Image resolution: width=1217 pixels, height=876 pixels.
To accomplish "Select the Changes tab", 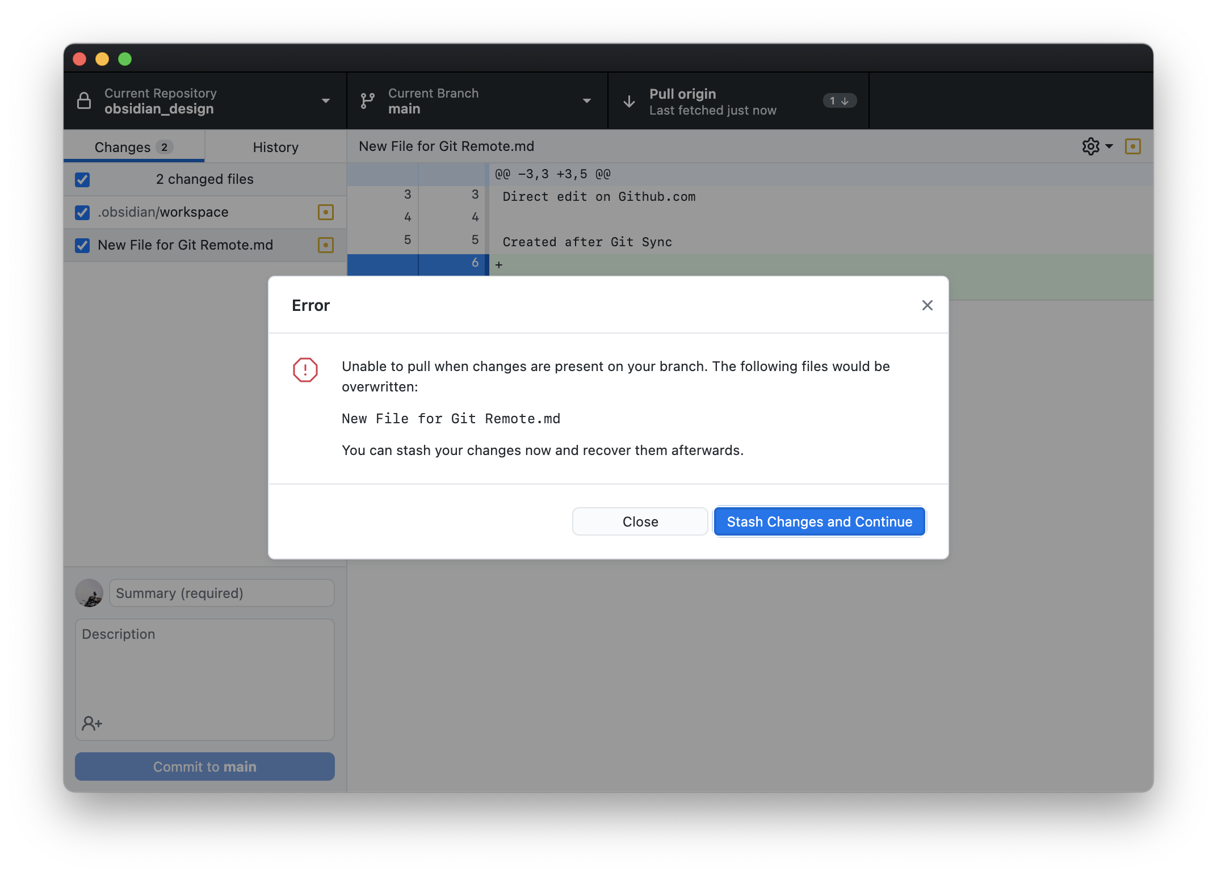I will coord(132,146).
